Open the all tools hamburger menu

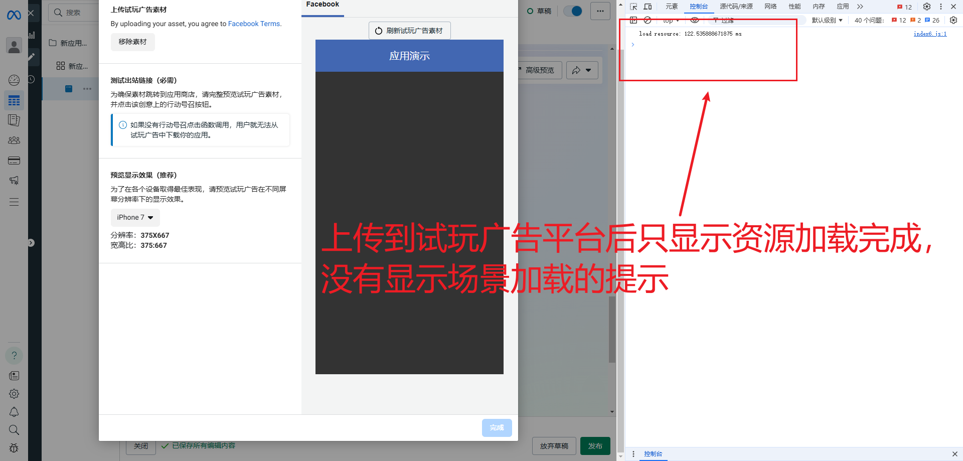[x=14, y=202]
